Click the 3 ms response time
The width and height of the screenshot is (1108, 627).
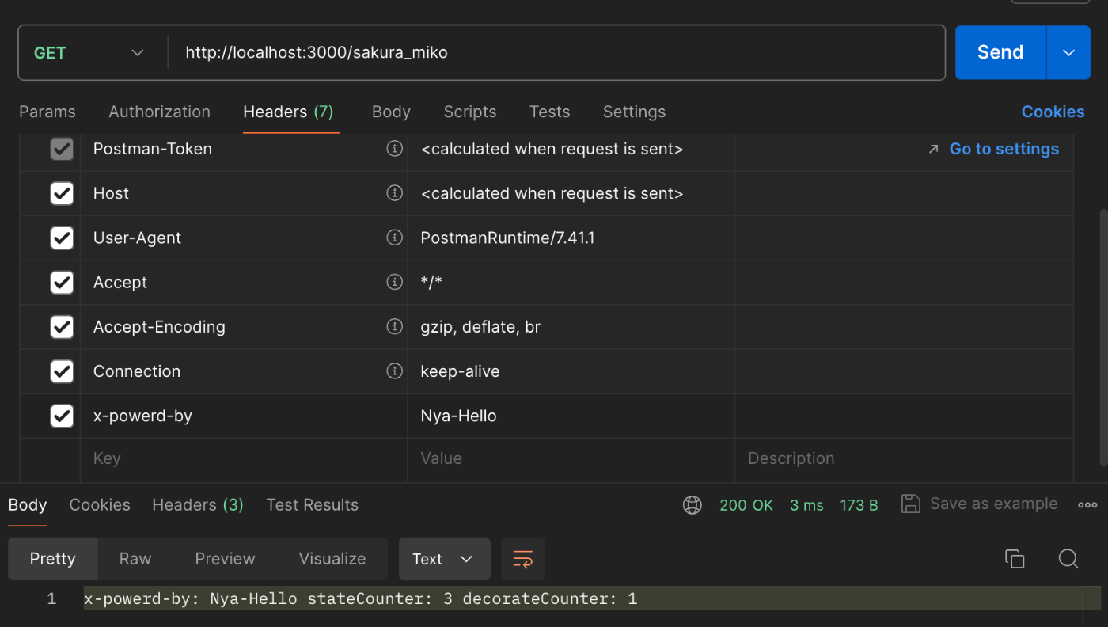pyautogui.click(x=806, y=505)
